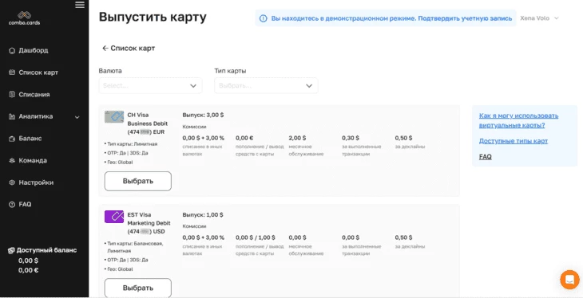Open the Валюта currency dropdown

click(x=151, y=86)
